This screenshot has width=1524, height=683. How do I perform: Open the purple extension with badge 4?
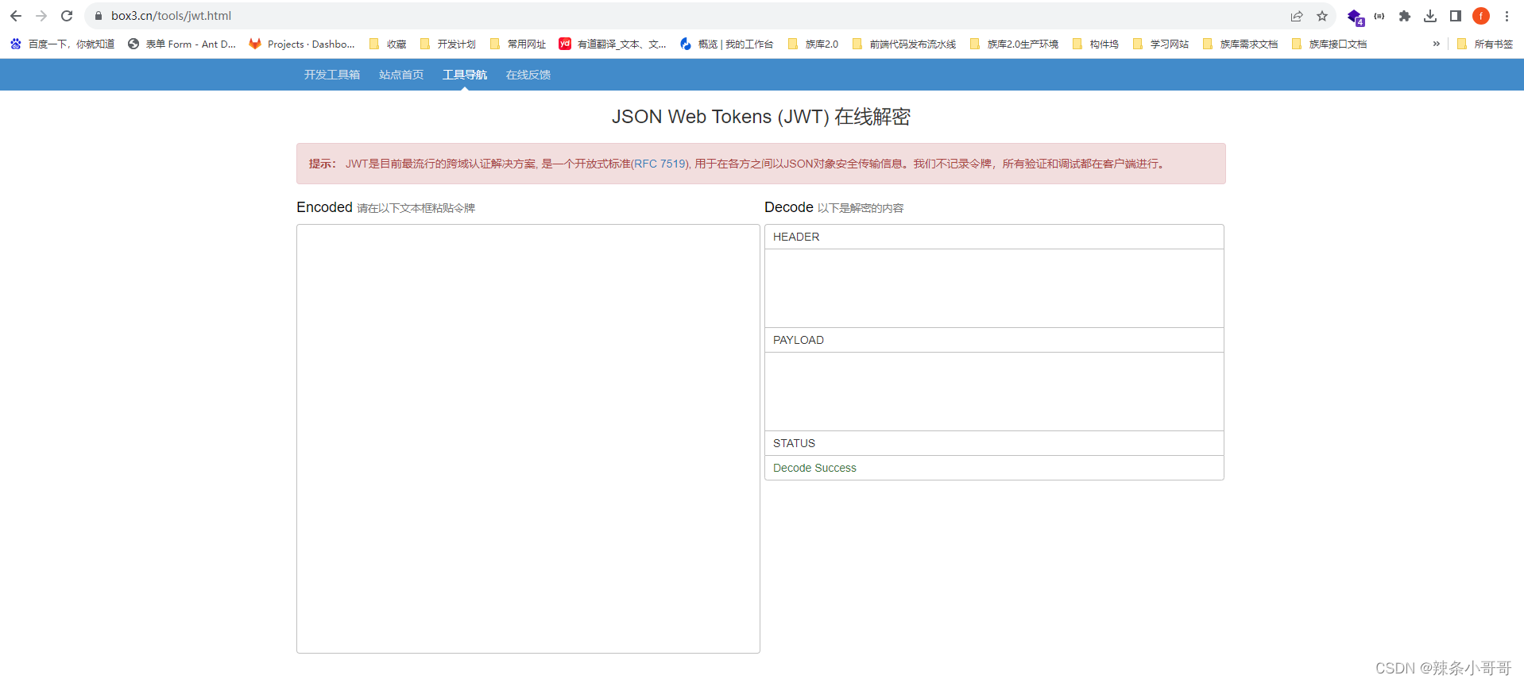click(1355, 17)
